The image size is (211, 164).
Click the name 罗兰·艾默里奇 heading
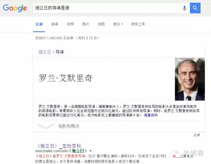point(66,78)
